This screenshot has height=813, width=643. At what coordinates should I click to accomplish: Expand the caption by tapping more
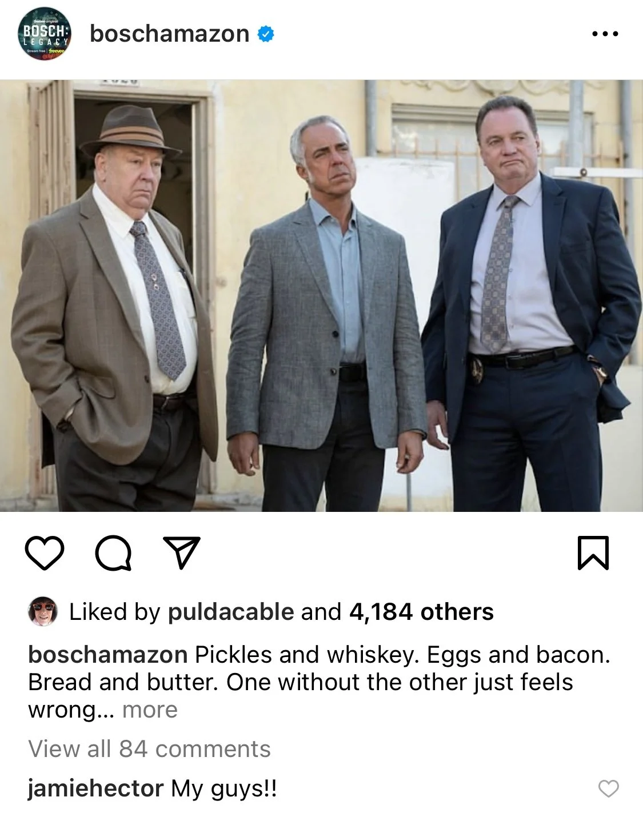click(150, 710)
